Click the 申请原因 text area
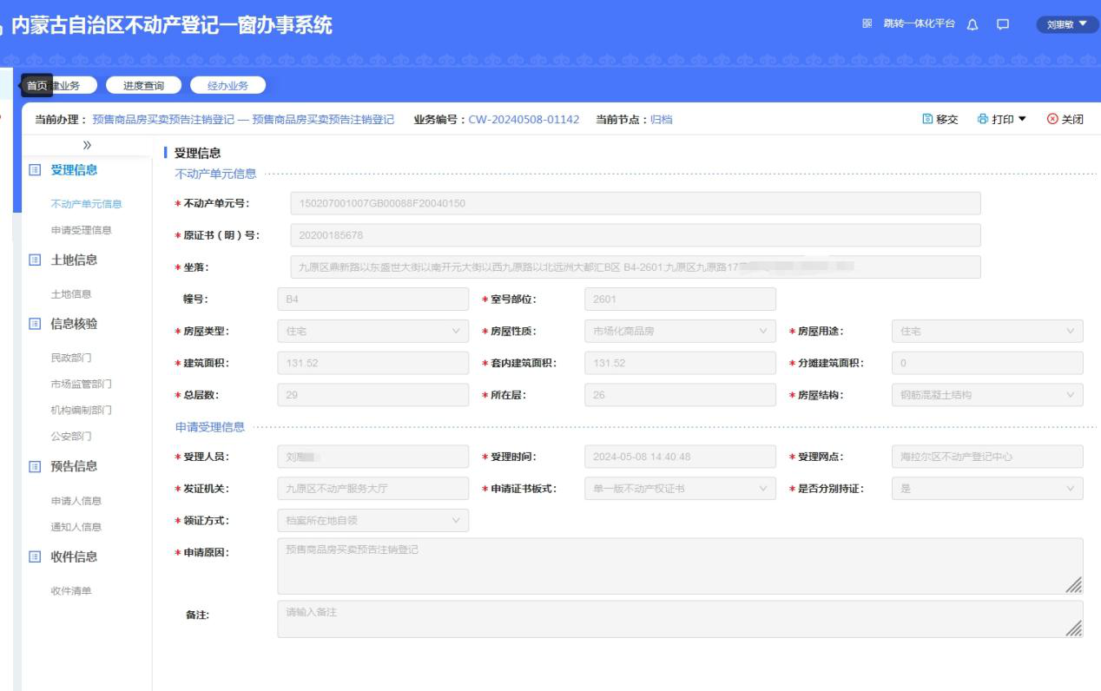The height and width of the screenshot is (691, 1101). (680, 566)
